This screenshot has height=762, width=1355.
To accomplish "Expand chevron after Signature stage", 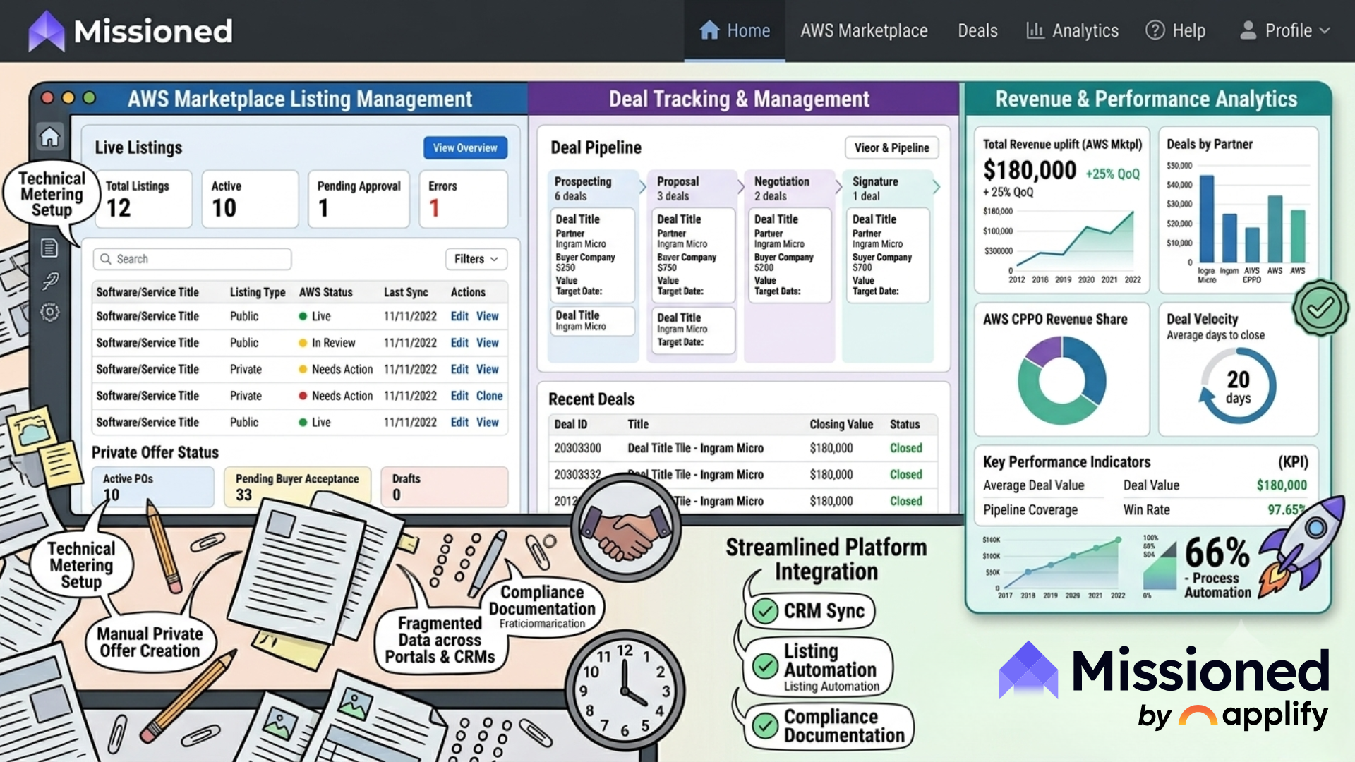I will pos(936,187).
